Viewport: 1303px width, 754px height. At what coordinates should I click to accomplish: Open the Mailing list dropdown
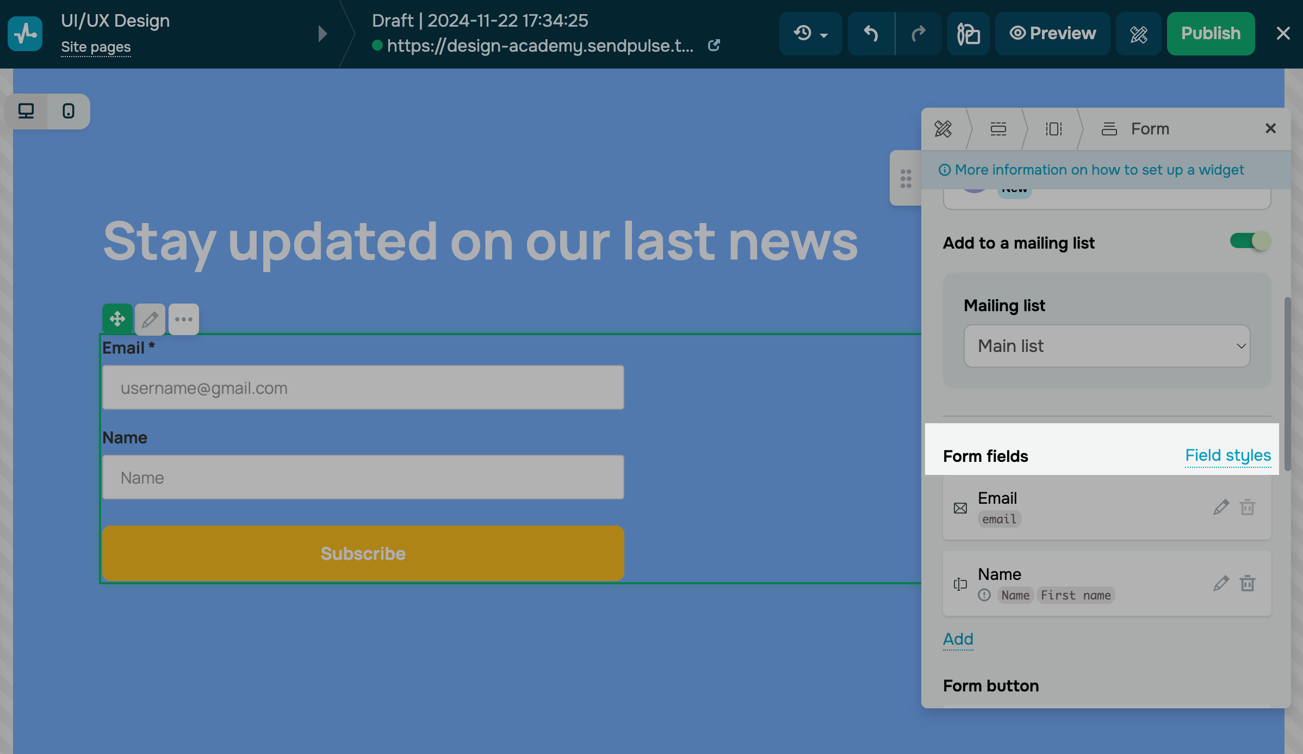(x=1107, y=346)
